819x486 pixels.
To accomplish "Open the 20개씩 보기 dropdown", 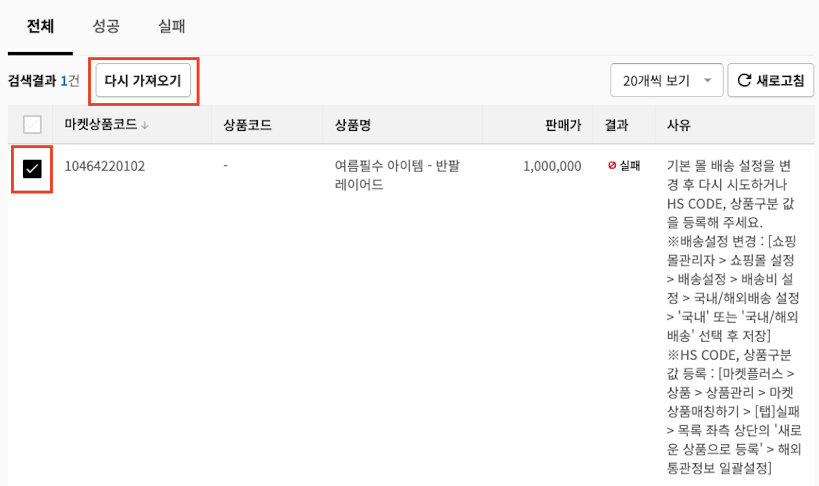I will coord(667,80).
